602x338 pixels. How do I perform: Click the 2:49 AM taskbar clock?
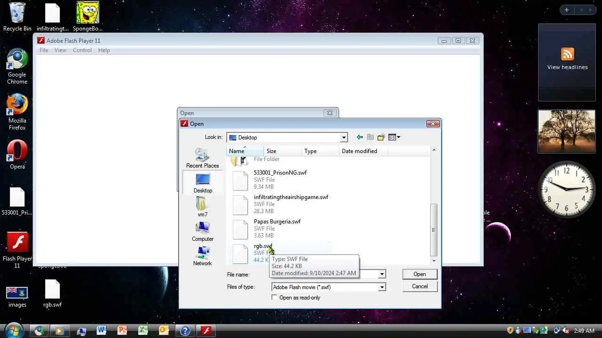(584, 331)
